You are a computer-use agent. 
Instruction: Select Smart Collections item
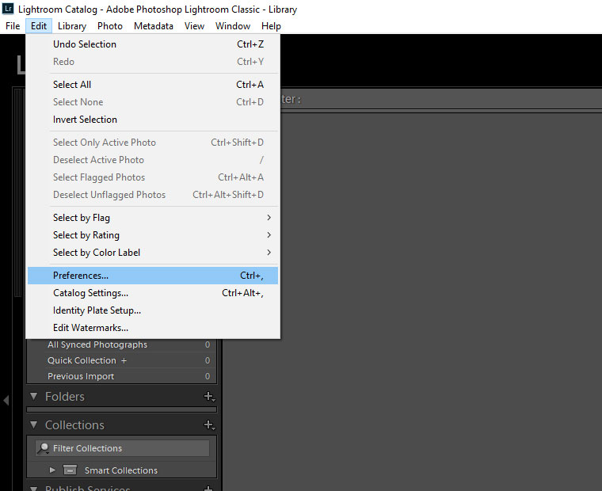click(121, 470)
